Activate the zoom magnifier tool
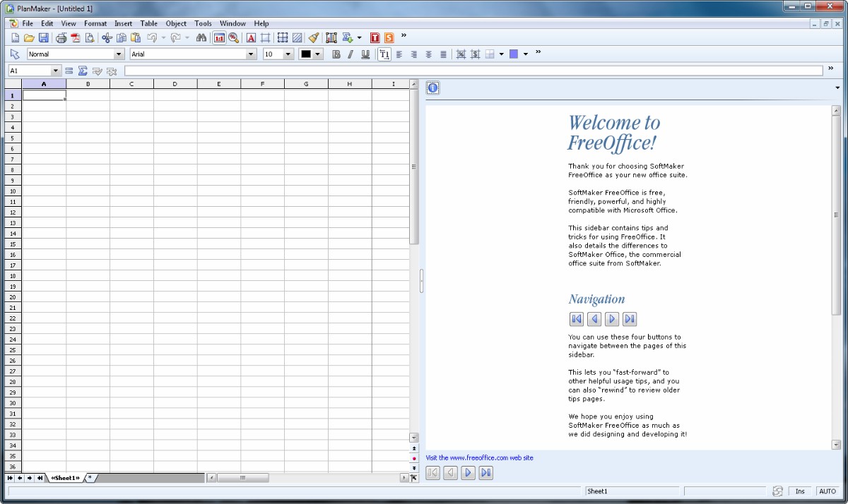848x504 pixels. [233, 37]
